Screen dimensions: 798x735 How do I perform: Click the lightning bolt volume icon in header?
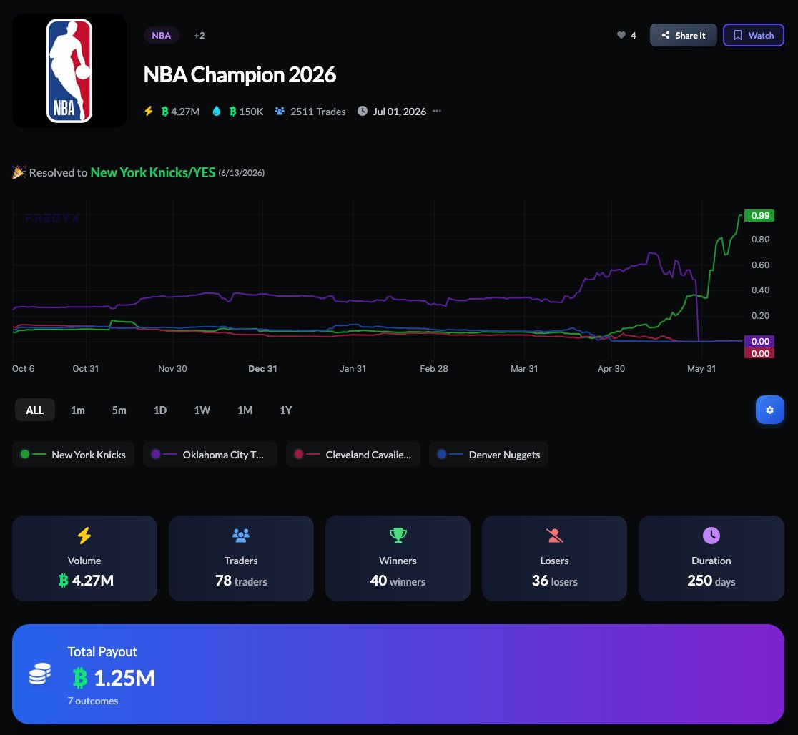(x=149, y=111)
